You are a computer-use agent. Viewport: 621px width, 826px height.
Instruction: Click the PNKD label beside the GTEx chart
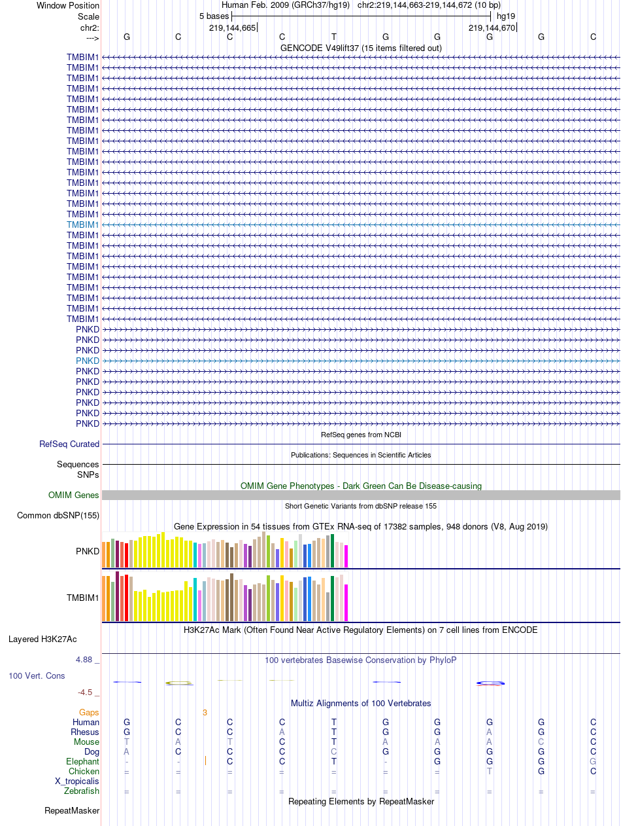pos(88,551)
